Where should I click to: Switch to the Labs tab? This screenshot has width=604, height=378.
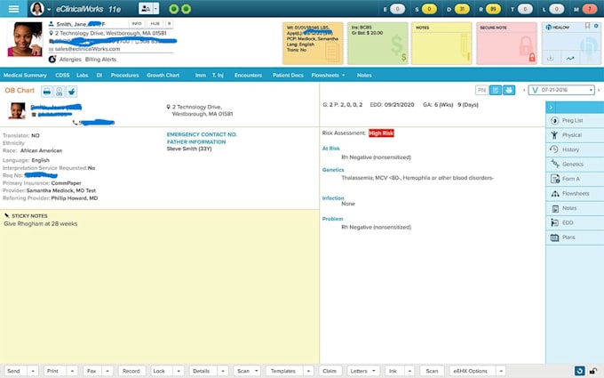[82, 76]
